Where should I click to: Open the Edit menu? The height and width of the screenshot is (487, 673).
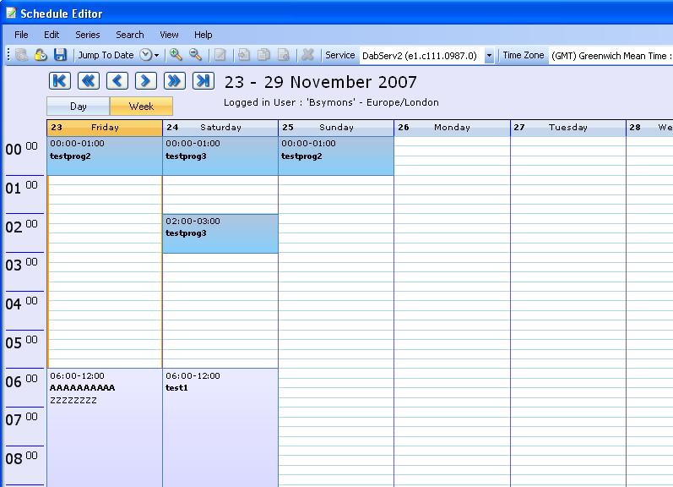(x=52, y=35)
